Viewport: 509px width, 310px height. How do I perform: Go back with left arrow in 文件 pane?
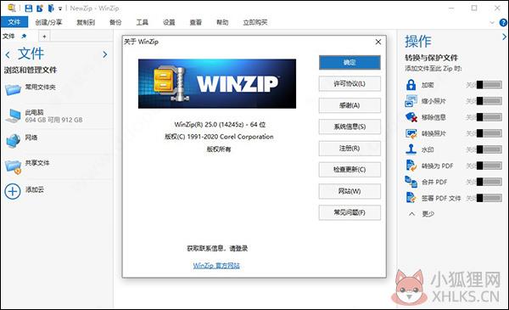(8, 54)
